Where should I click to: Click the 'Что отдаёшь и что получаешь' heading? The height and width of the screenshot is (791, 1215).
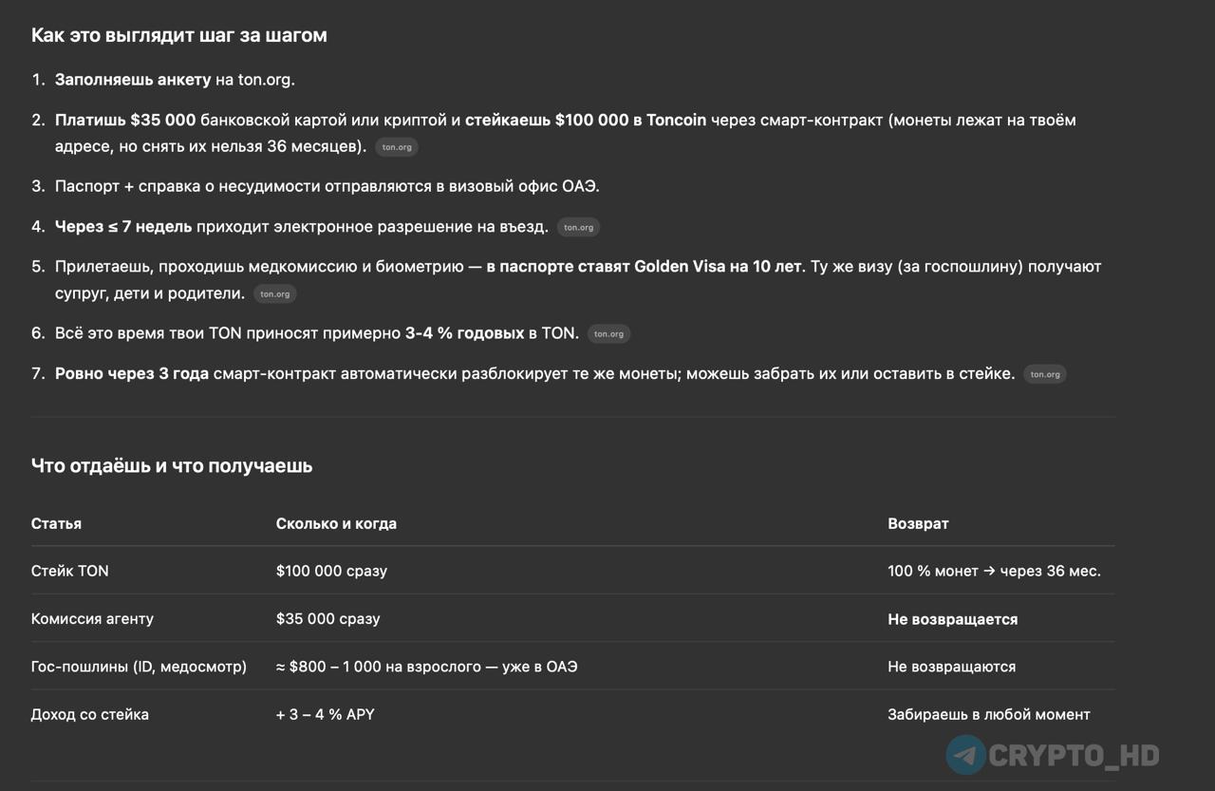[x=172, y=466]
